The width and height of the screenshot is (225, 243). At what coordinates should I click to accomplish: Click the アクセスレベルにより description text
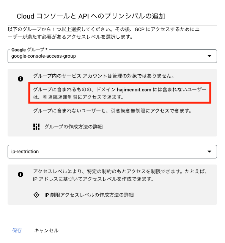(120, 175)
